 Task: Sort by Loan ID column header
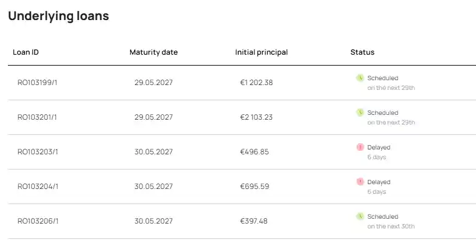point(26,52)
